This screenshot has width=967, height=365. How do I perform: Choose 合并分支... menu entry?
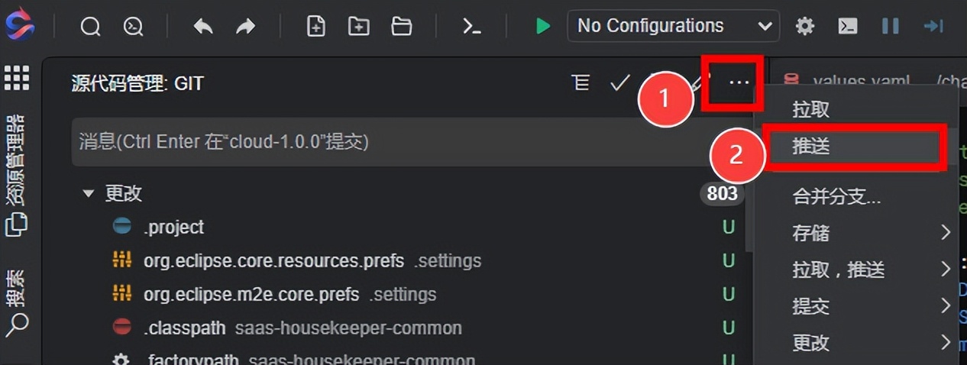[x=837, y=196]
